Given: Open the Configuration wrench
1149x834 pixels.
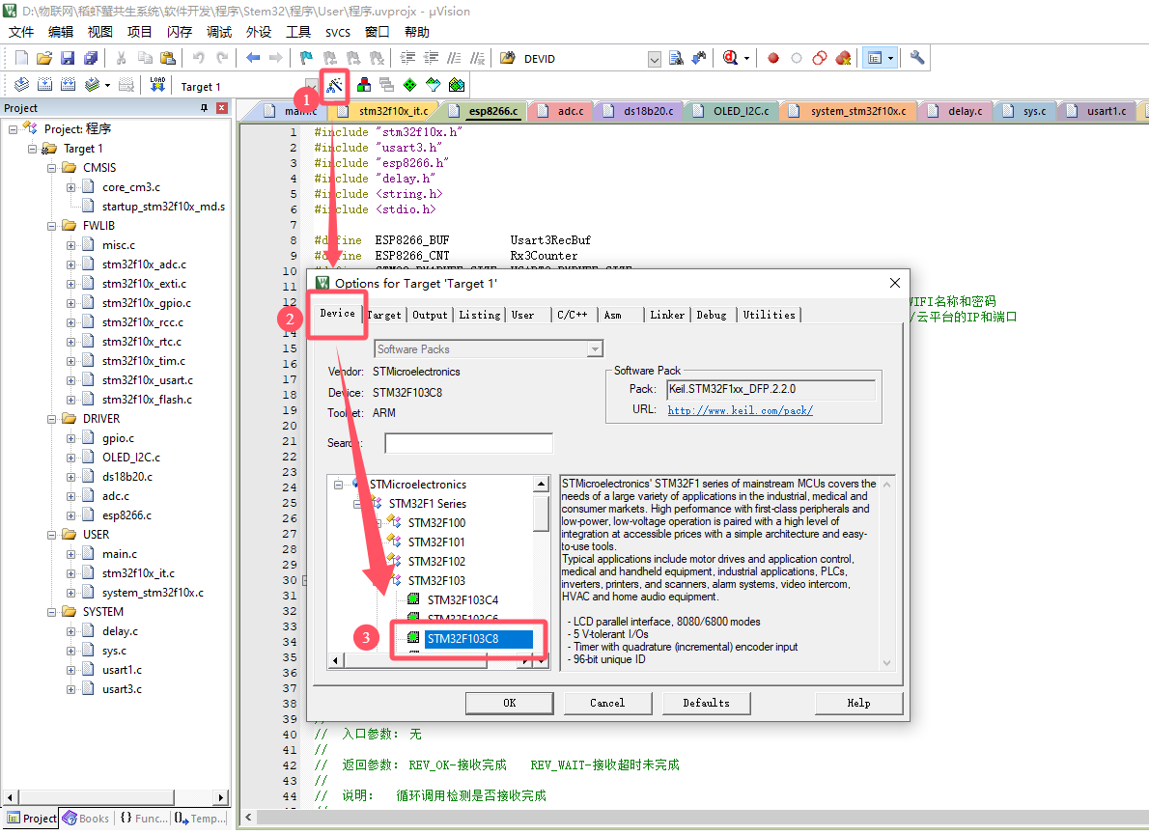Looking at the screenshot, I should pos(916,58).
